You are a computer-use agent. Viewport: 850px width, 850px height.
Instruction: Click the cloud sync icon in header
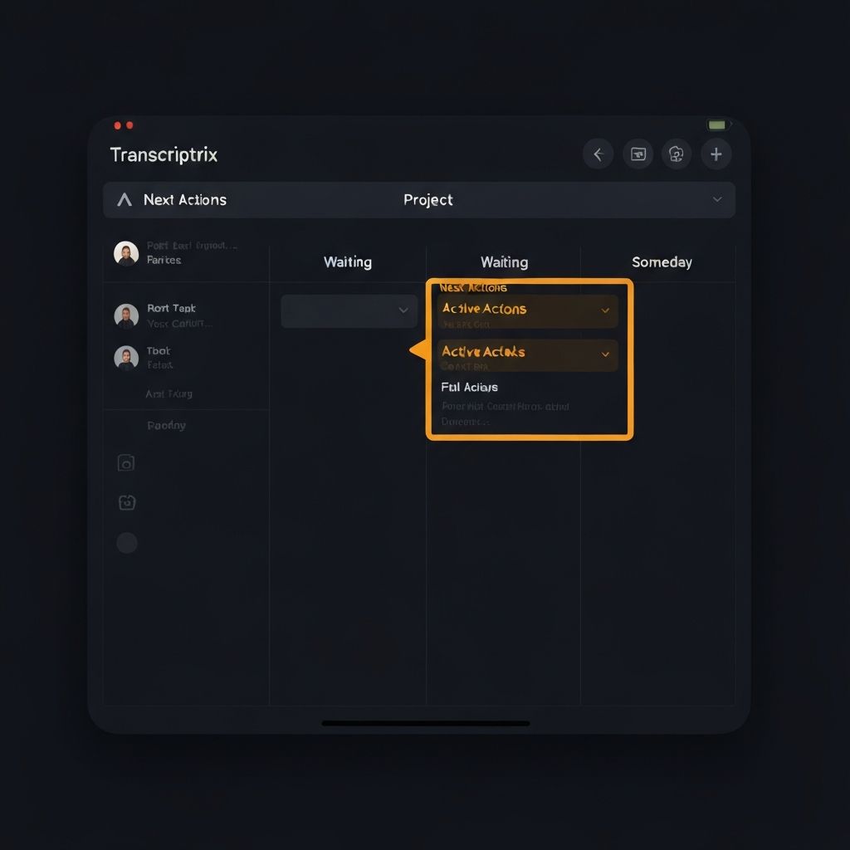pyautogui.click(x=676, y=154)
